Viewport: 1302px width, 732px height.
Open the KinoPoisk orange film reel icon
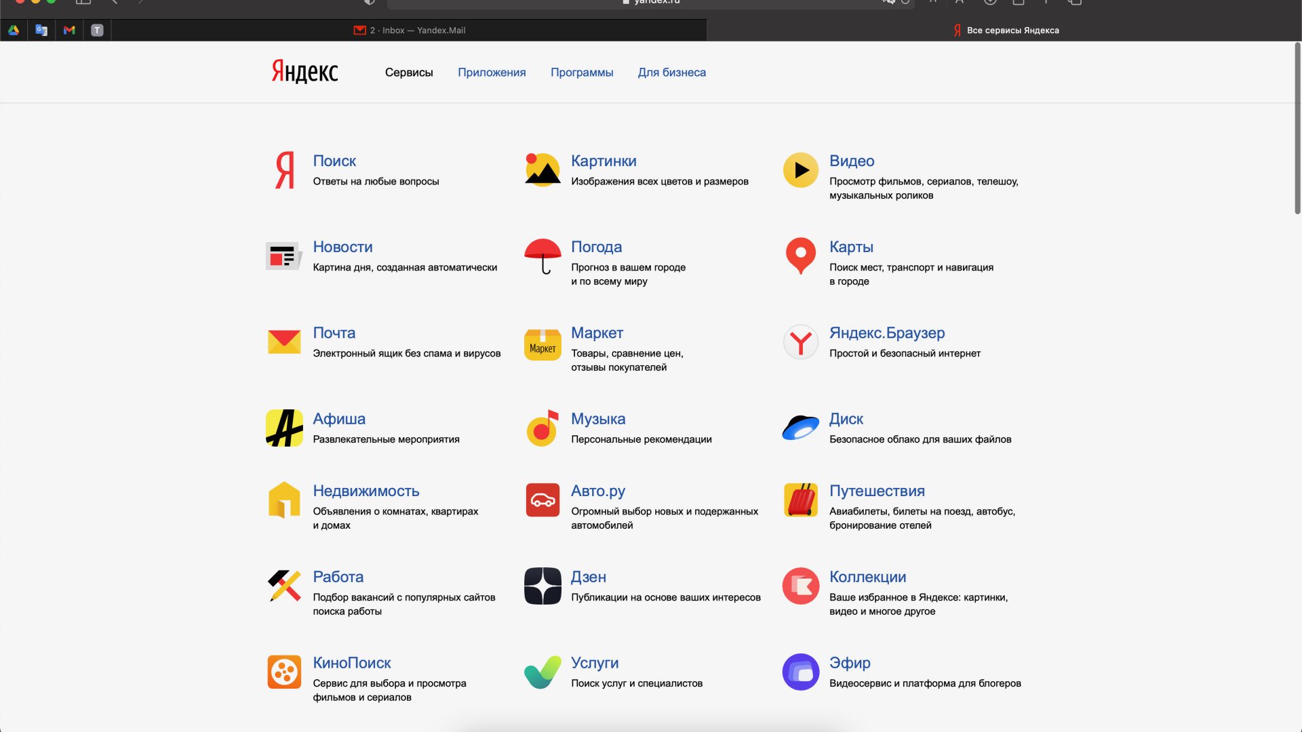click(x=284, y=672)
